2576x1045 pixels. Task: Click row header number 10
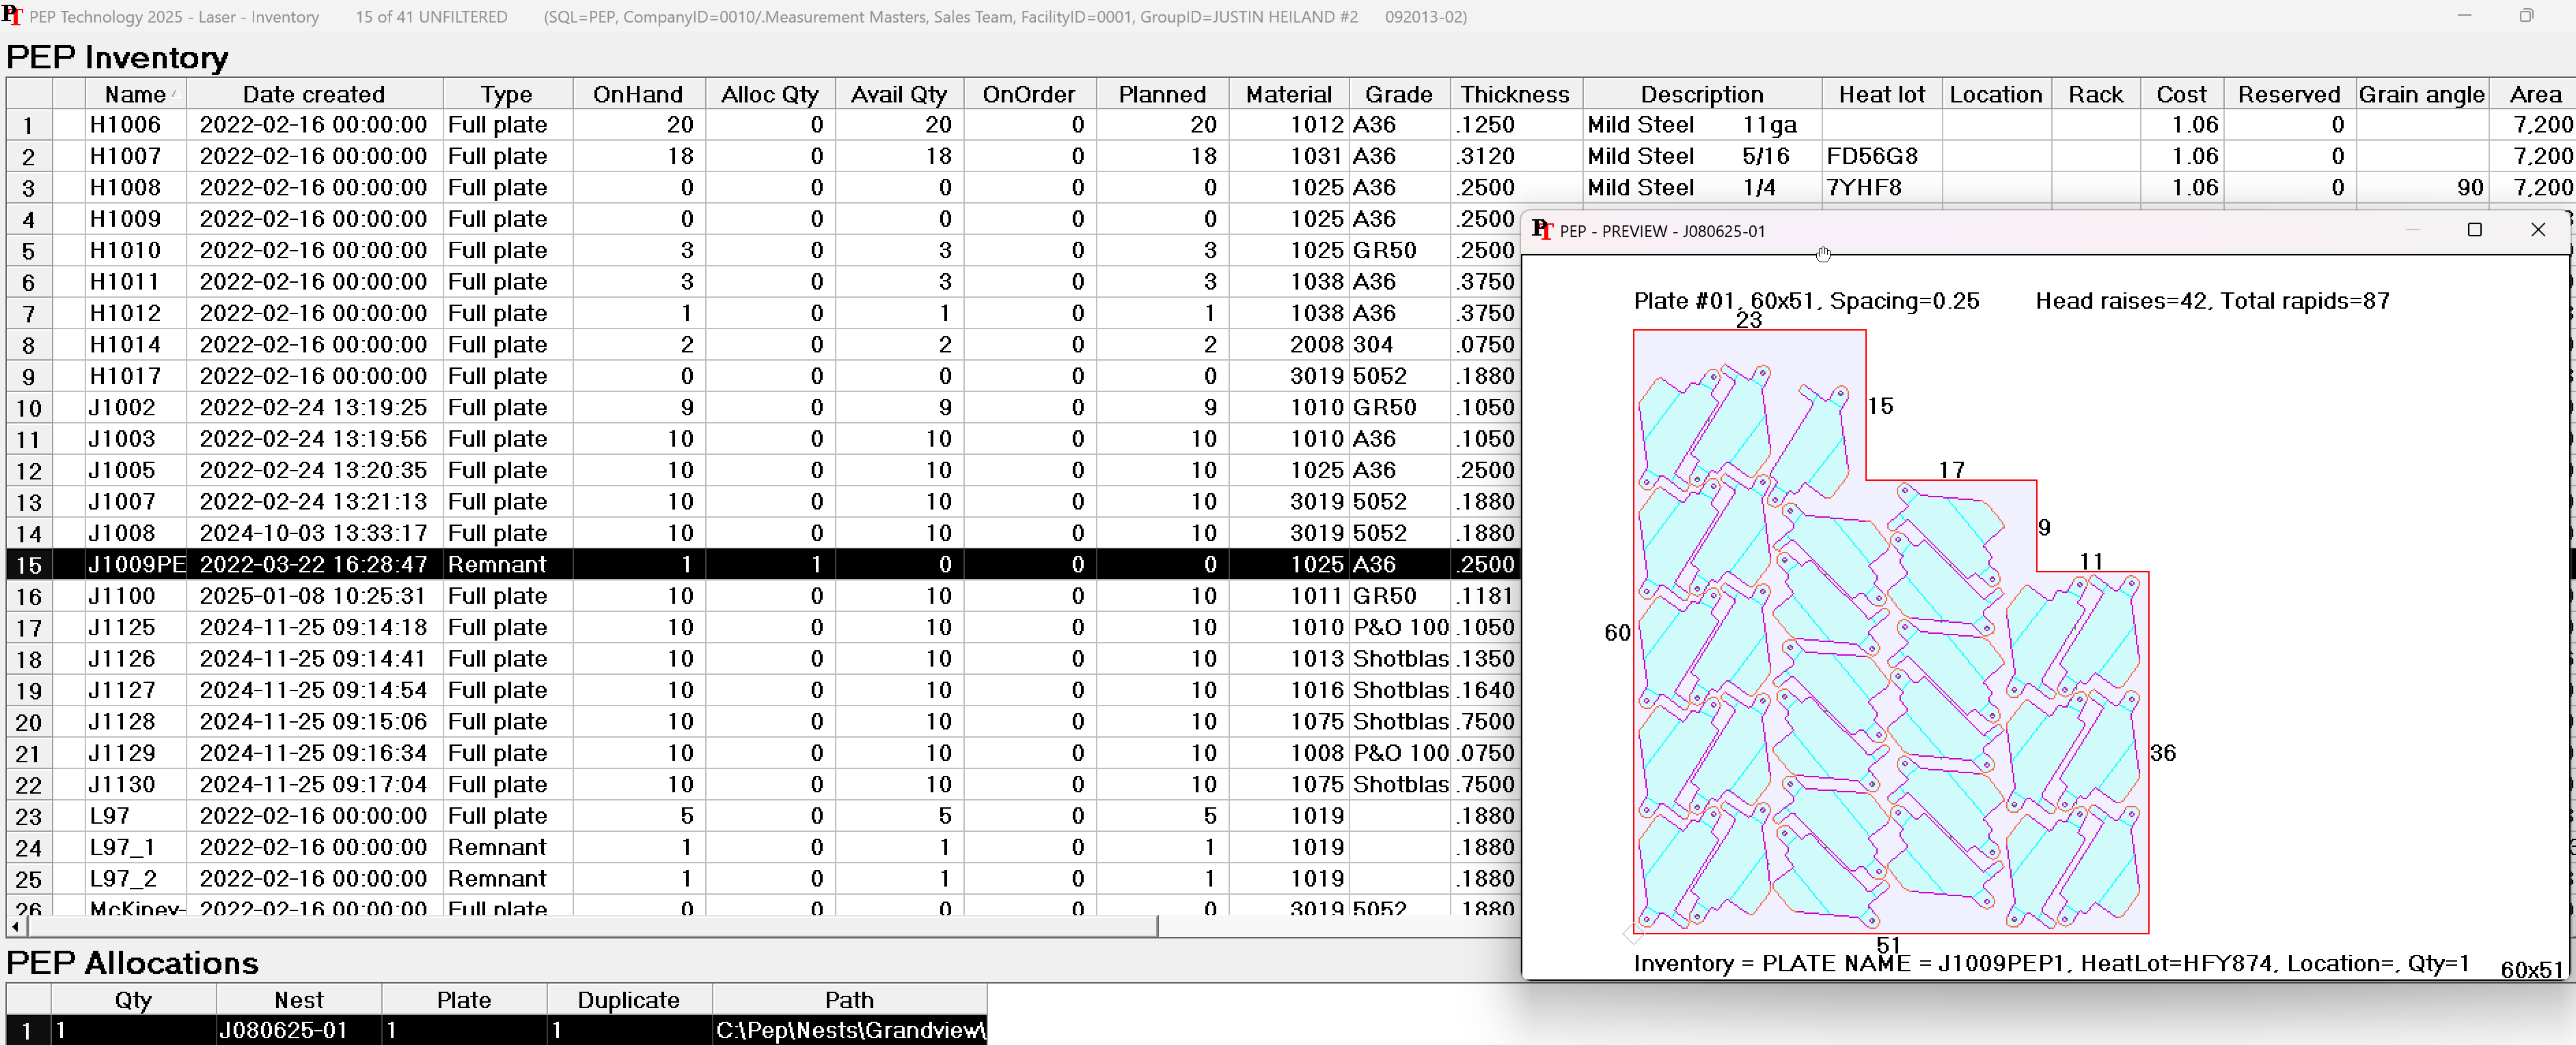pos(29,408)
